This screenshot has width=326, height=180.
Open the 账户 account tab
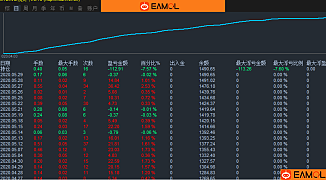[93, 8]
